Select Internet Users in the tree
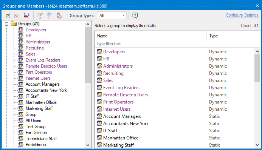This screenshot has height=150, width=262. click(x=38, y=78)
